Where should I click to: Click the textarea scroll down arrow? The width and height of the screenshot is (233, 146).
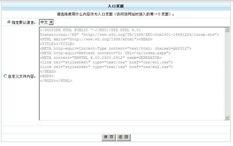pyautogui.click(x=227, y=118)
